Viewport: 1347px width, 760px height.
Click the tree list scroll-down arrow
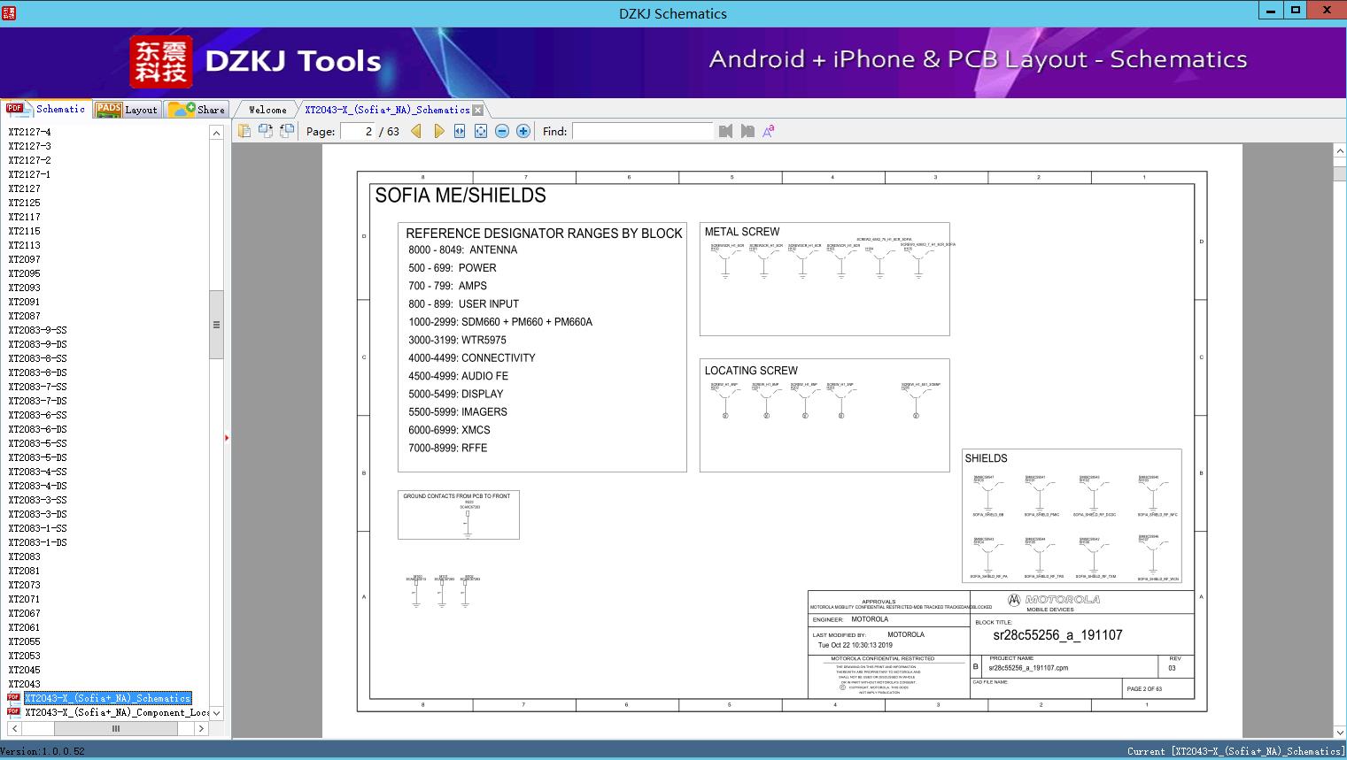point(216,713)
